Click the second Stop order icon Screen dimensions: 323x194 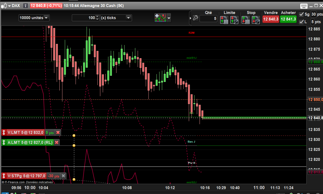tap(255, 20)
